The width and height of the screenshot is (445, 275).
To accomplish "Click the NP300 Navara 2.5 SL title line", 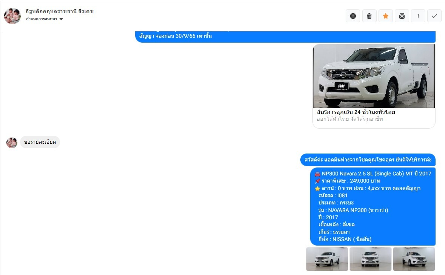I will (x=376, y=174).
